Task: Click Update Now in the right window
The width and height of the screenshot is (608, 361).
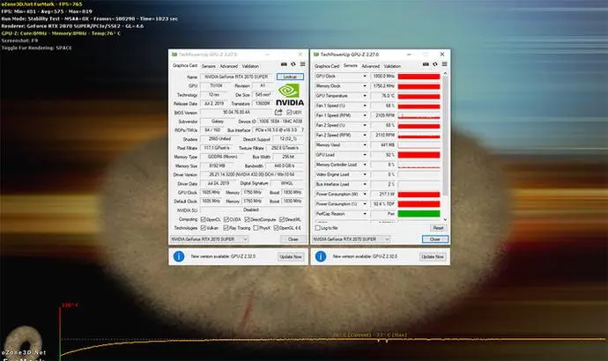Action: pyautogui.click(x=433, y=256)
